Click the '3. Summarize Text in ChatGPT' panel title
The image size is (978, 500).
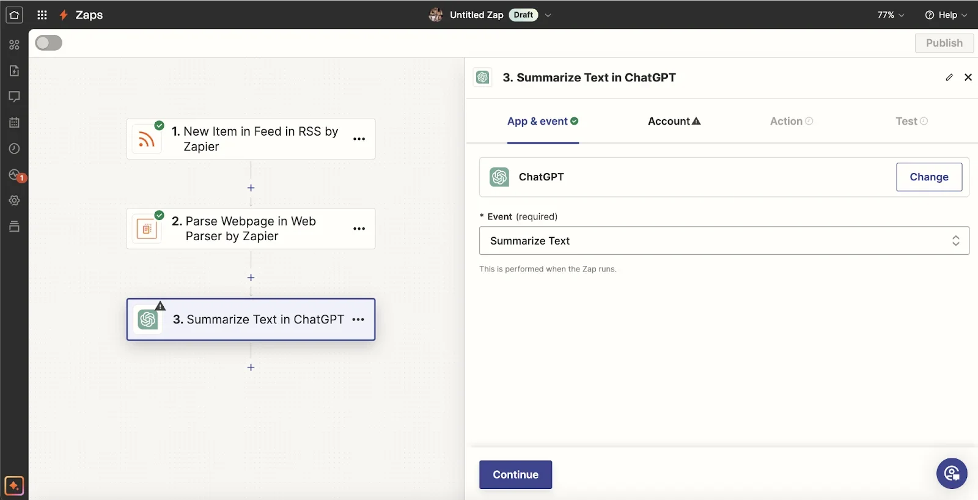[x=589, y=78]
